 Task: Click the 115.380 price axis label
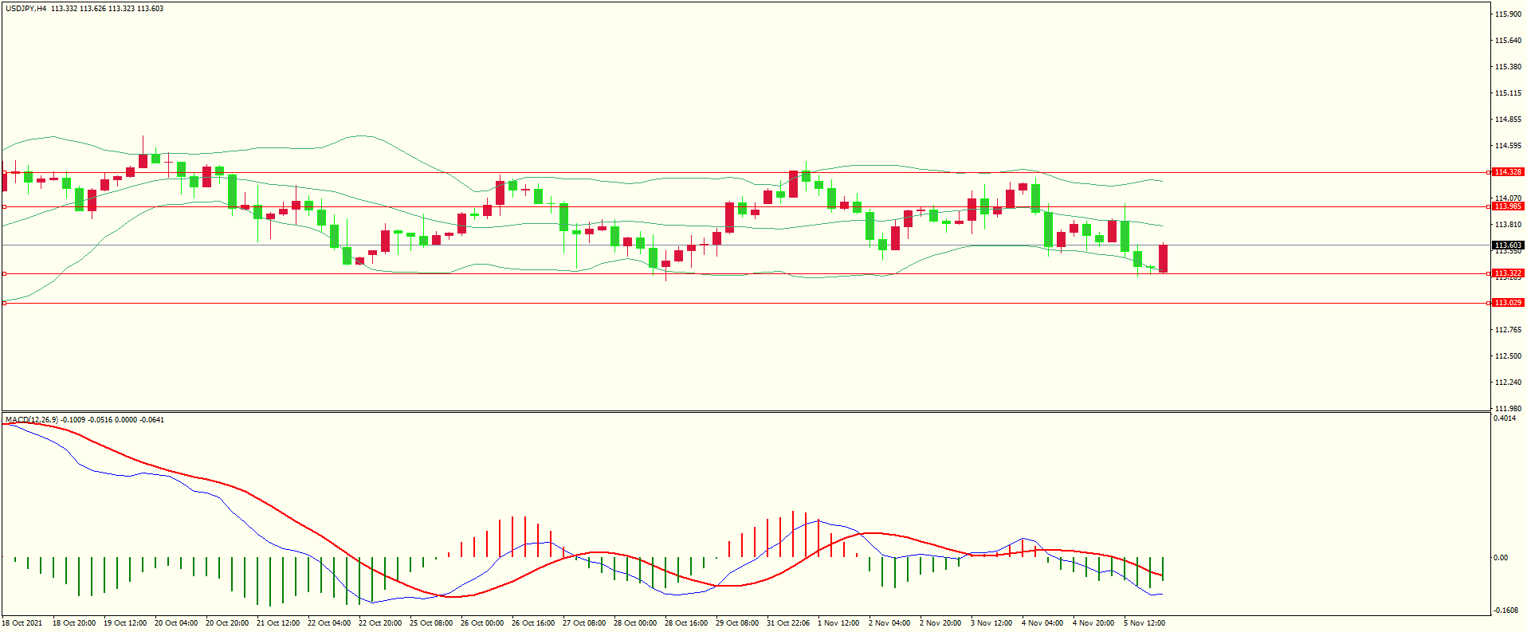(1508, 67)
